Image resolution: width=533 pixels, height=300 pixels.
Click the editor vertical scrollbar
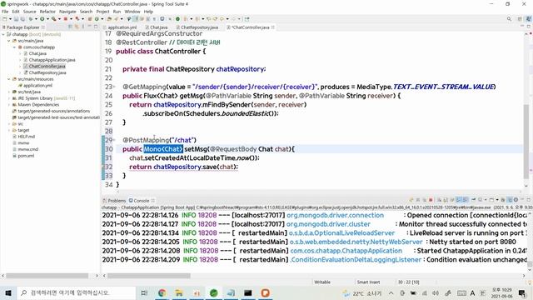526,141
